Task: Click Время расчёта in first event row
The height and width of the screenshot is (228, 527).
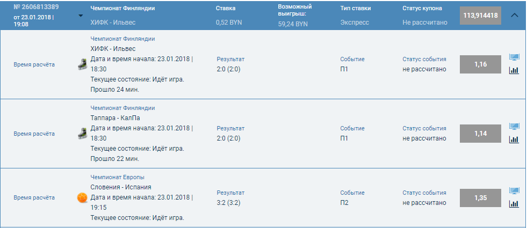Action: [34, 65]
